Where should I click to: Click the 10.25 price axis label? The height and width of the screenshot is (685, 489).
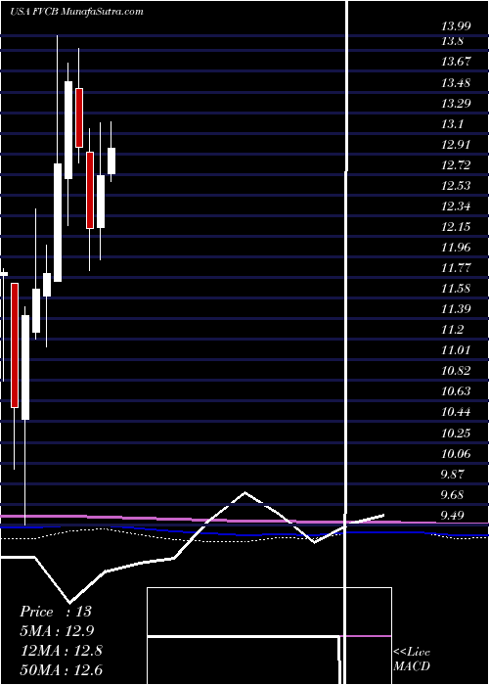point(456,433)
